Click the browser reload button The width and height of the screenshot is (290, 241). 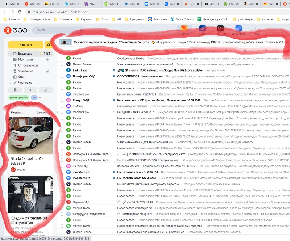[x=20, y=12]
